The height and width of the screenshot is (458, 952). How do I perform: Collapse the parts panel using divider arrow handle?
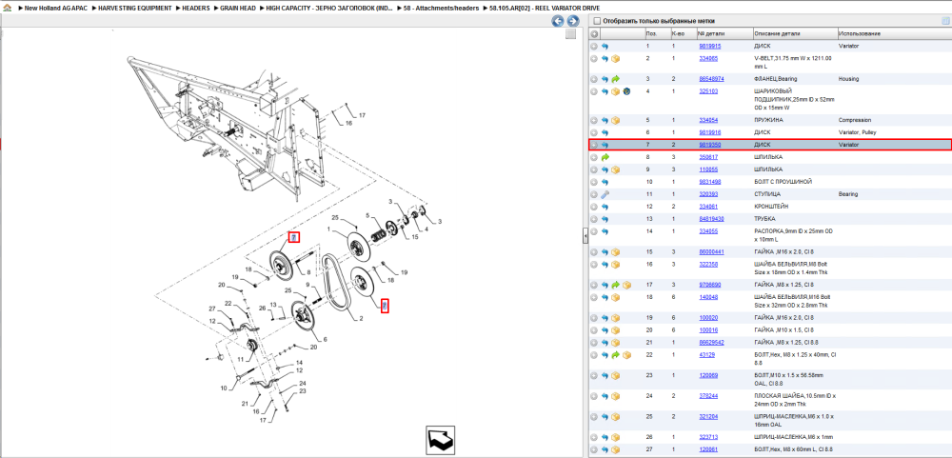tap(585, 234)
